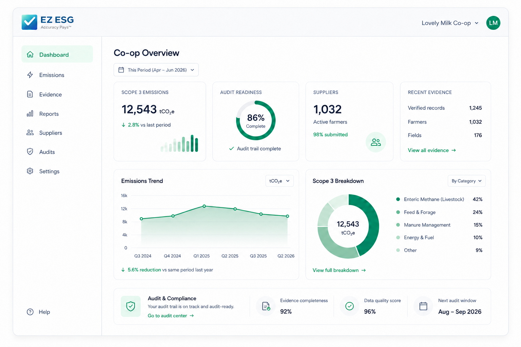This screenshot has height=347, width=521.
Task: Click the Dashboard home icon
Action: [x=30, y=54]
